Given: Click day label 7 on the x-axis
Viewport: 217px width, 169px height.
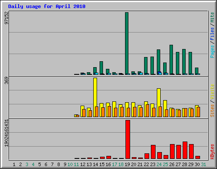Looking at the screenshot, I should click(x=52, y=164).
